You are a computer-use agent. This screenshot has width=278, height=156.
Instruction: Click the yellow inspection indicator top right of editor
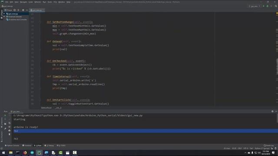pos(277,13)
